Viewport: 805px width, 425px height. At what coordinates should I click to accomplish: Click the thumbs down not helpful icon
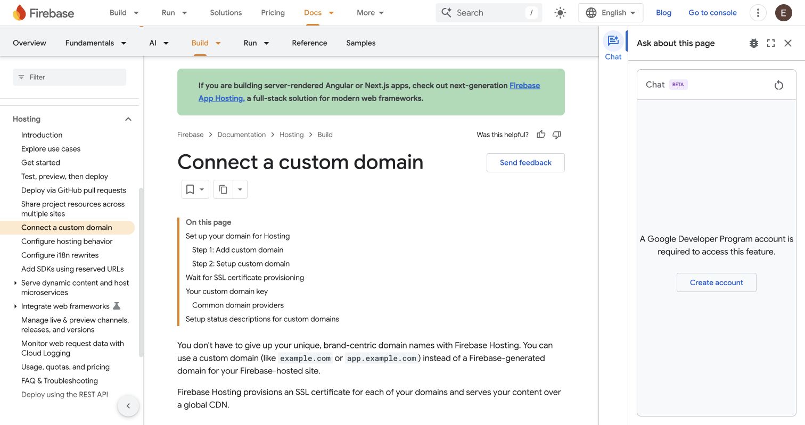point(557,135)
